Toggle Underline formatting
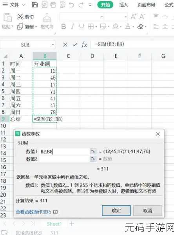The image size is (174, 235). (x=82, y=27)
